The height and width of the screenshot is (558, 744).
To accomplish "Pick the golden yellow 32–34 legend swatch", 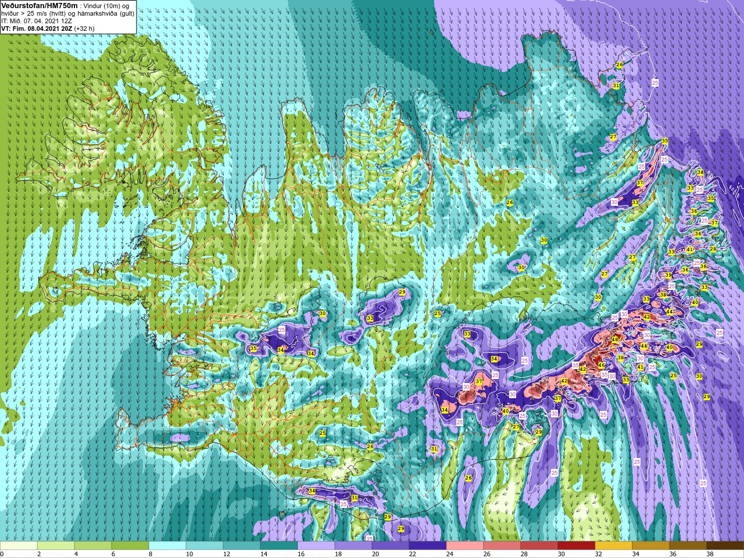I will click(x=614, y=546).
